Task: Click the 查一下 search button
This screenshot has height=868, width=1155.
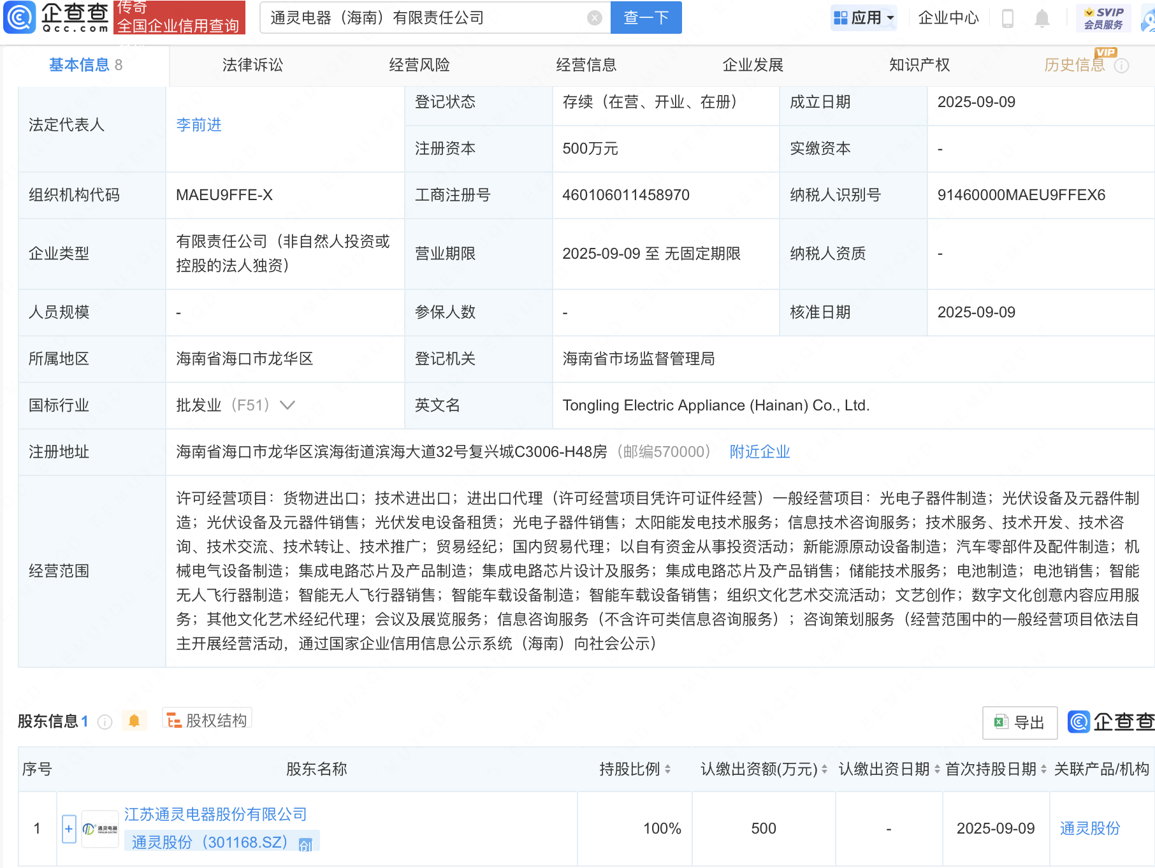Action: pos(646,17)
